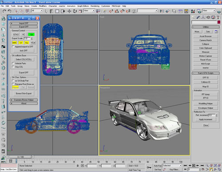222x172 pixels.
Task: Toggle as SA Body Part checkbox
Action: (13, 80)
